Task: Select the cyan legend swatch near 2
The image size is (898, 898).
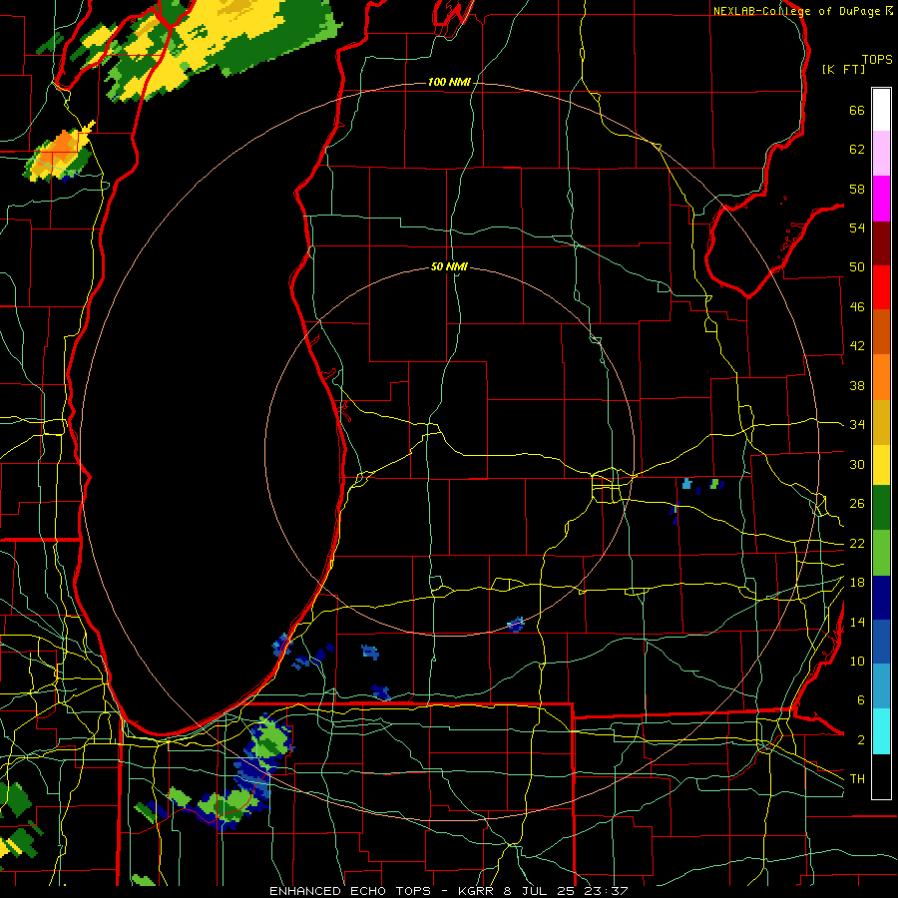Action: click(881, 731)
